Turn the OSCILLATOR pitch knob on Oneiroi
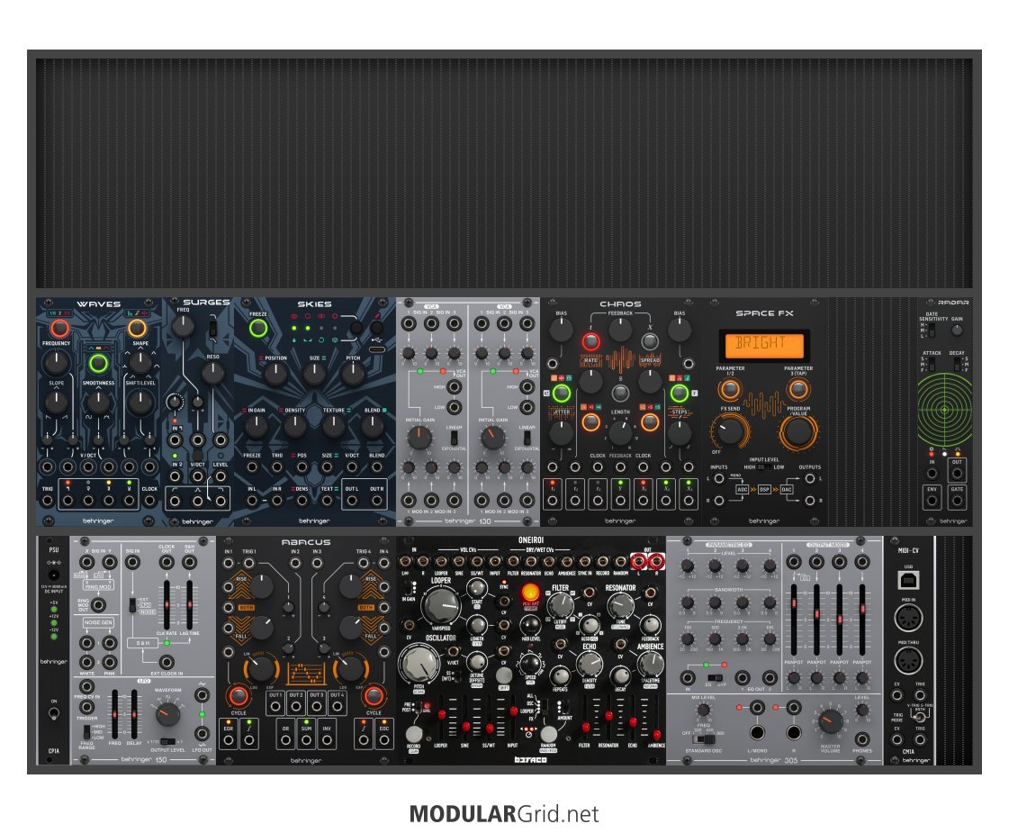Screen dimensions: 1009x833 click(x=419, y=663)
